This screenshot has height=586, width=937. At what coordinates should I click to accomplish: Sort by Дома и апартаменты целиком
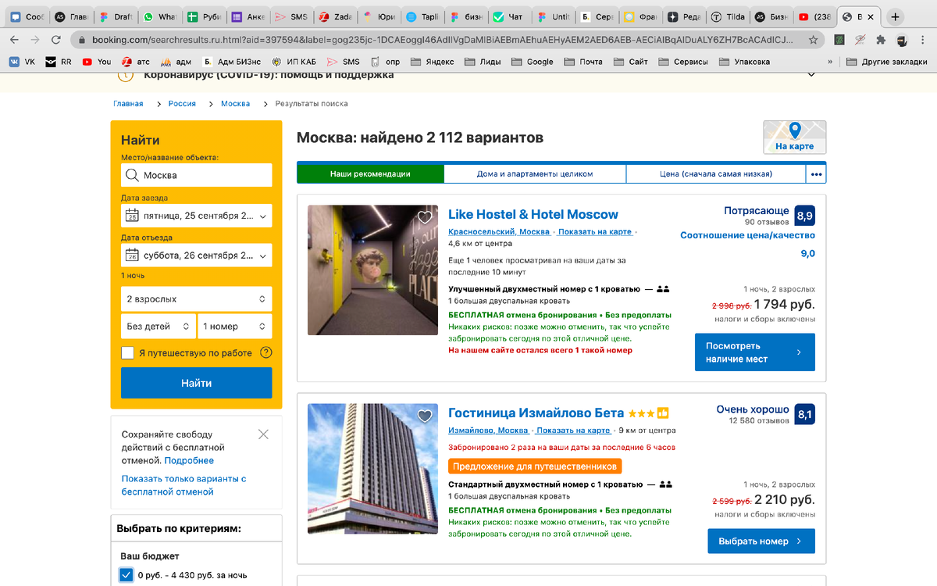[x=535, y=173]
